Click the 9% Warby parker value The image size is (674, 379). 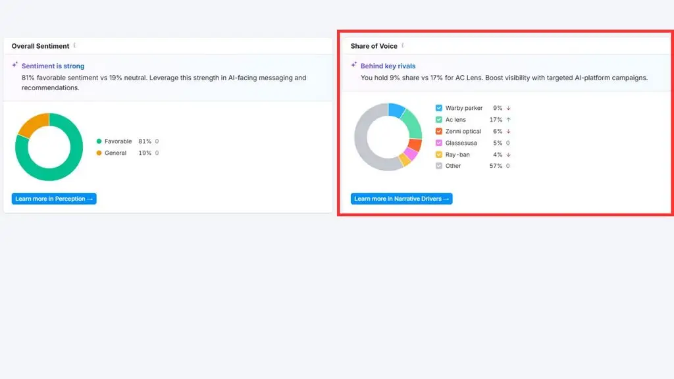pyautogui.click(x=498, y=109)
